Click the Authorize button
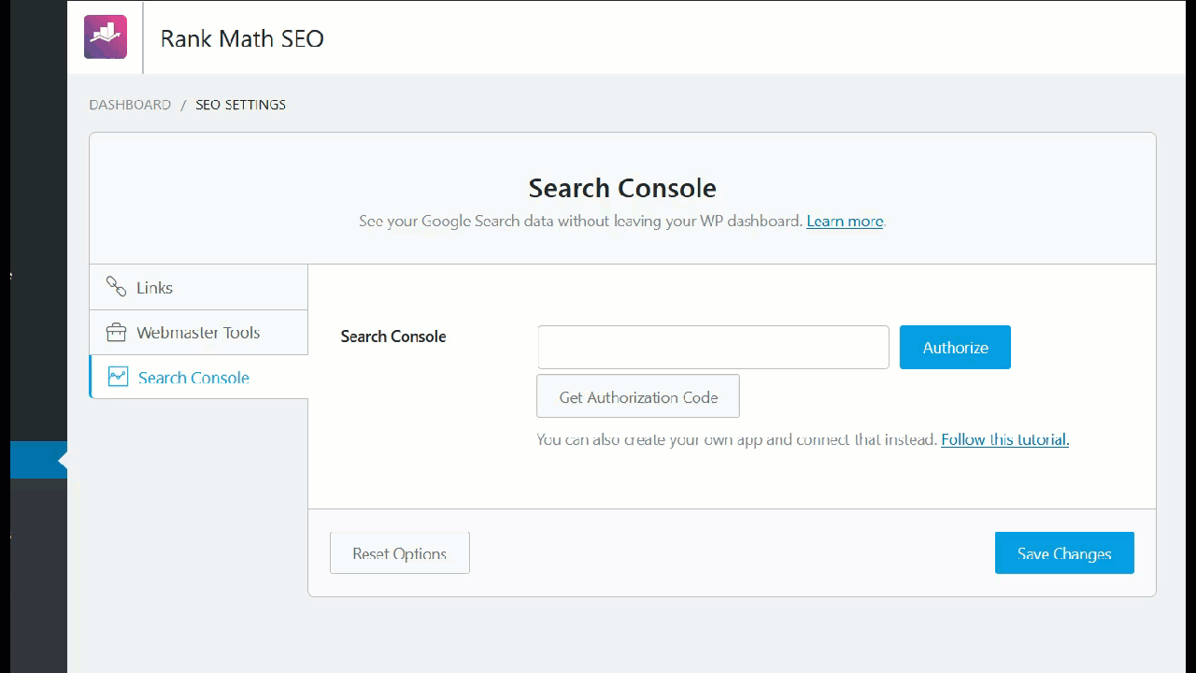This screenshot has height=673, width=1196. click(955, 347)
